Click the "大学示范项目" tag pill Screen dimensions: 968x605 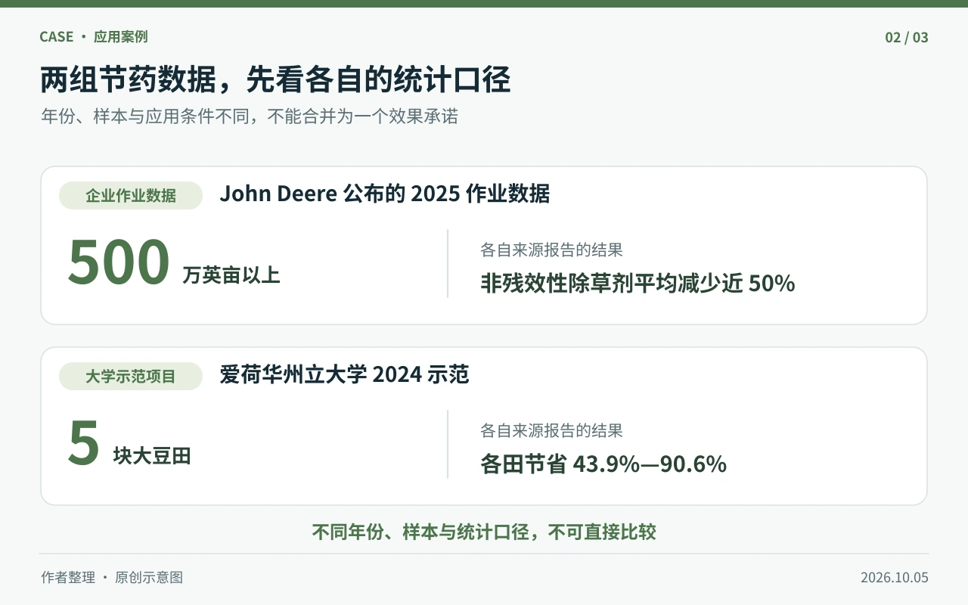[x=131, y=377]
